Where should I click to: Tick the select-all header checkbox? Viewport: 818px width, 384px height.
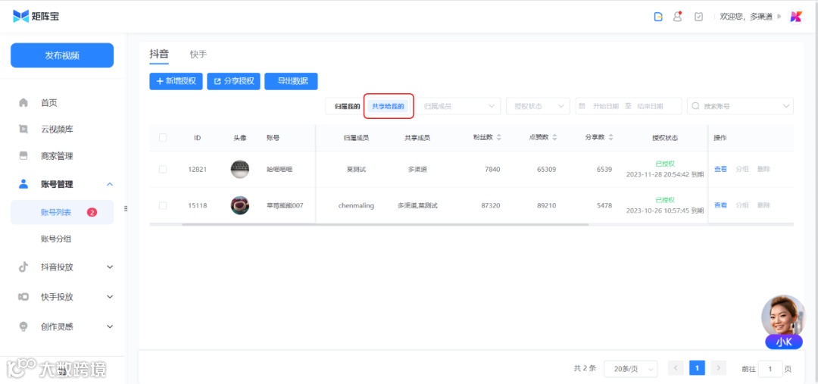(163, 138)
